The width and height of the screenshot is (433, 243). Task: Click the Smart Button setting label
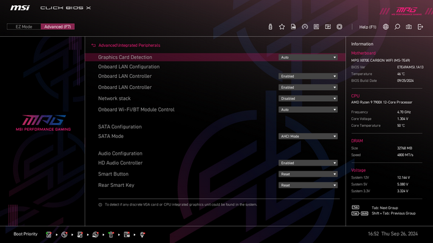(x=113, y=174)
